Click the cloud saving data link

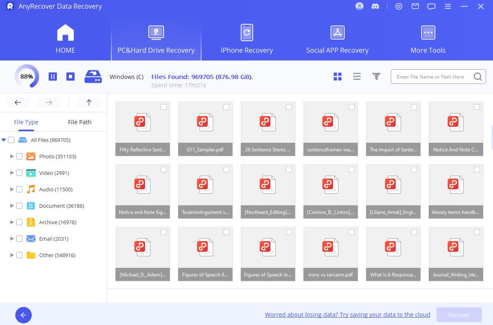pyautogui.click(x=347, y=314)
